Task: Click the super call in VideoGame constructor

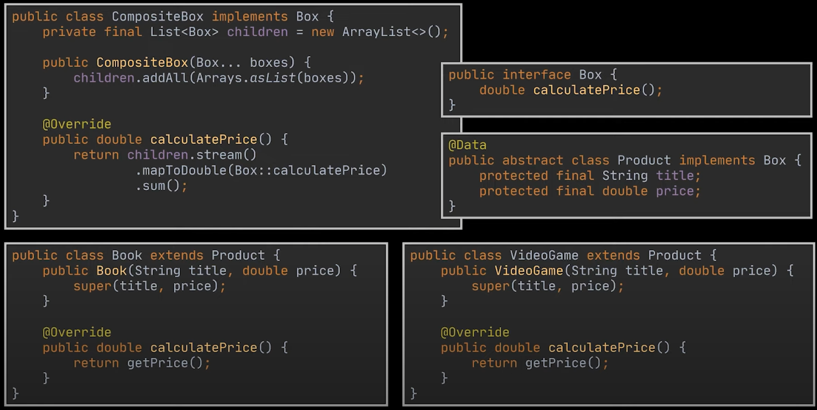Action: pyautogui.click(x=486, y=286)
